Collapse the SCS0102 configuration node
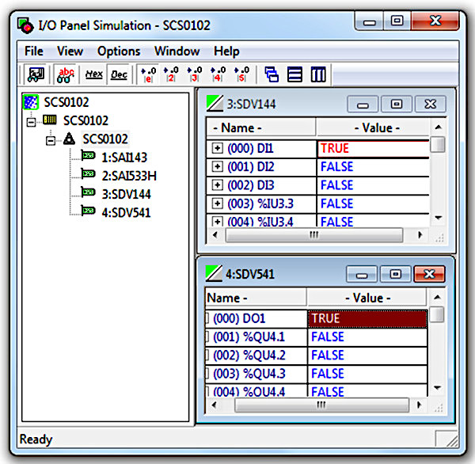475x464 pixels. point(31,122)
